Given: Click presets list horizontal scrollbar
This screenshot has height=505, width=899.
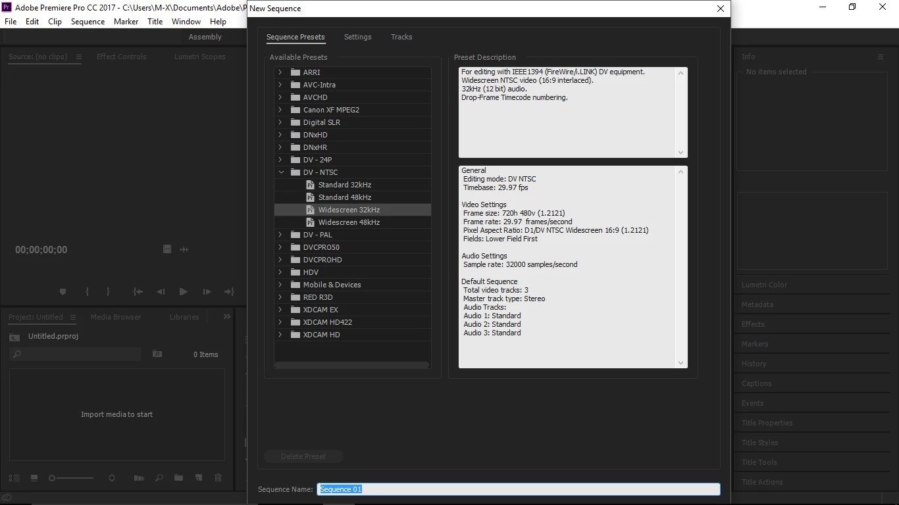Looking at the screenshot, I should 352,365.
